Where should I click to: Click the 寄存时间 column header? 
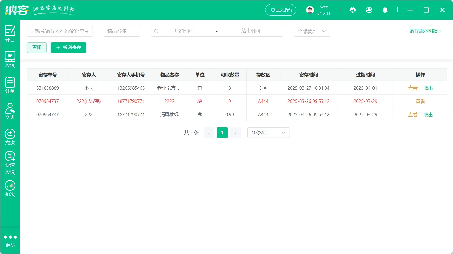308,75
